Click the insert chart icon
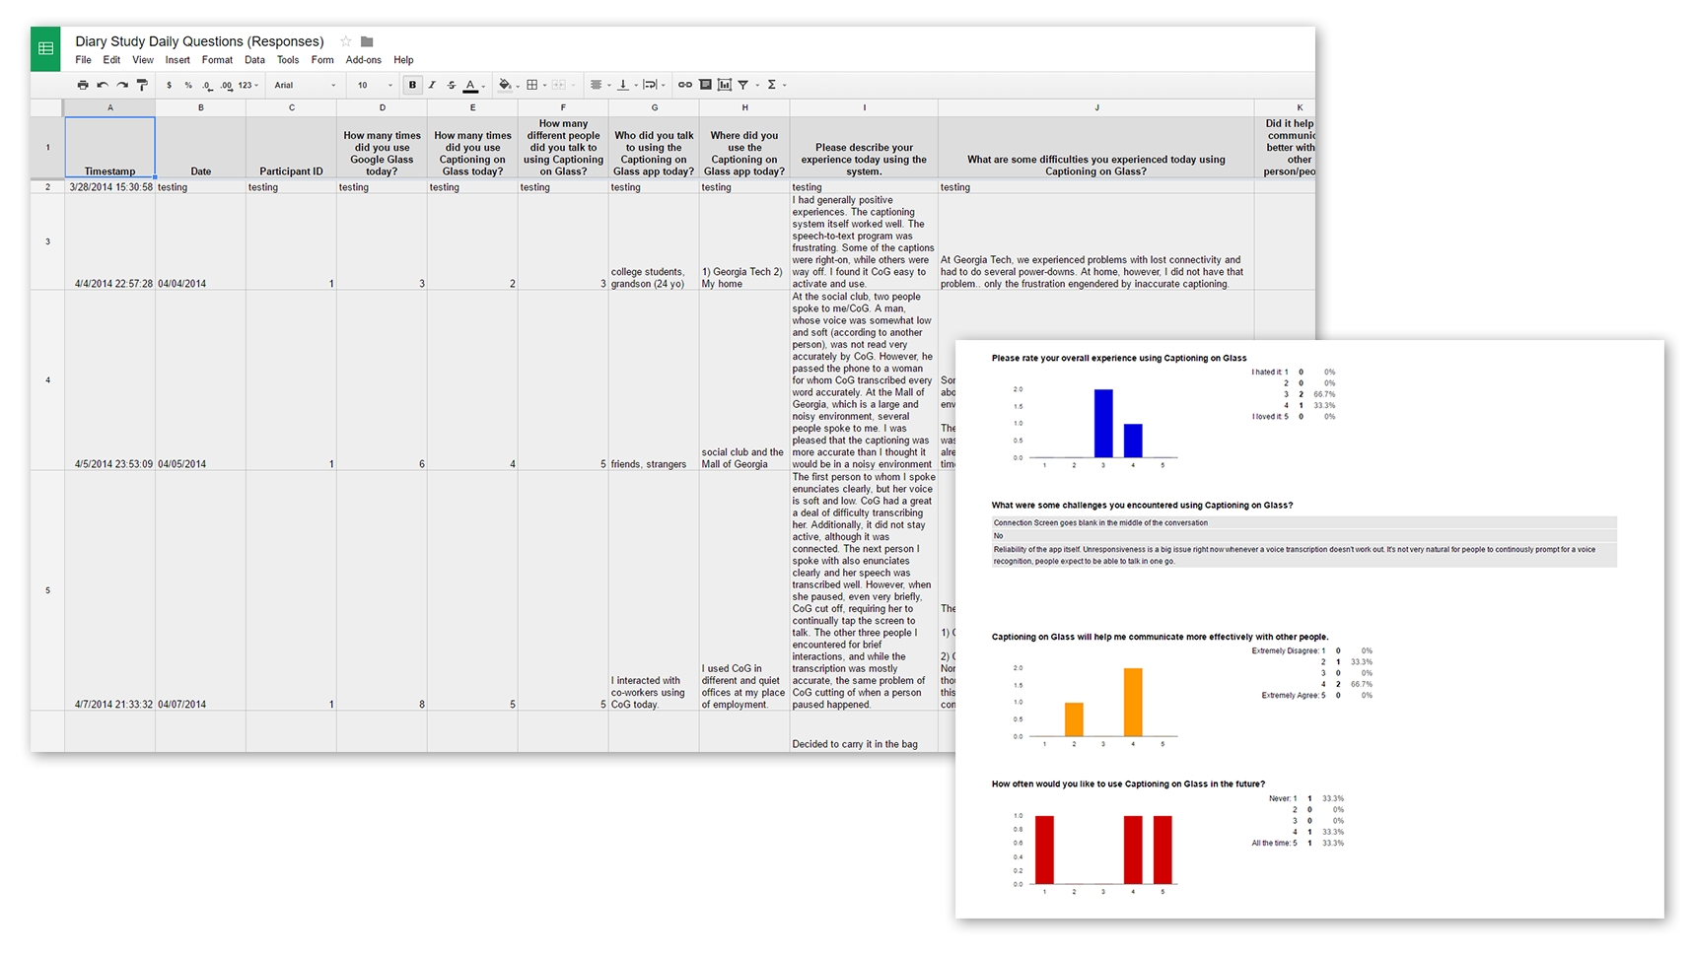 tap(725, 85)
